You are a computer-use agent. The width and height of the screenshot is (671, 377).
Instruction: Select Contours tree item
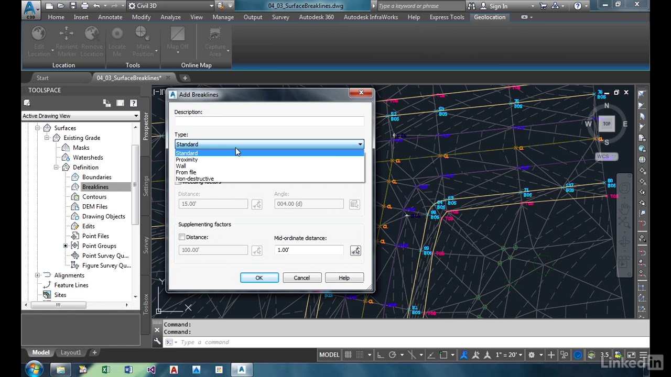point(94,197)
